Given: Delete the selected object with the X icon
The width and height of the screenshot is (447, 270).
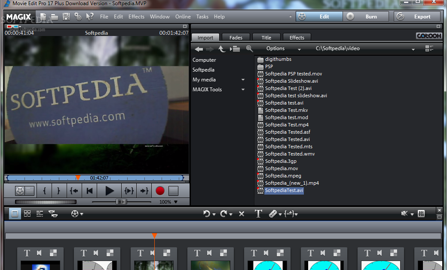Looking at the screenshot, I should (242, 214).
